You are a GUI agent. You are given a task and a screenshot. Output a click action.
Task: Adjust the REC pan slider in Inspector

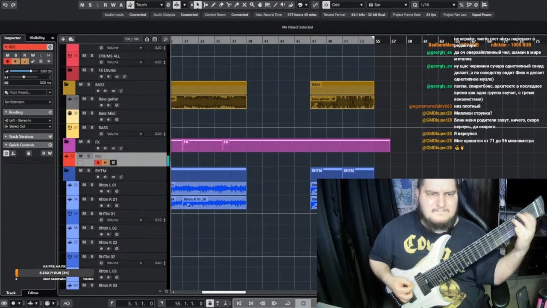pos(24,77)
